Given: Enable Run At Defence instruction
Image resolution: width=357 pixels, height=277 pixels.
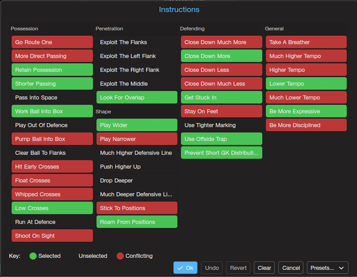Looking at the screenshot, I should [52, 222].
